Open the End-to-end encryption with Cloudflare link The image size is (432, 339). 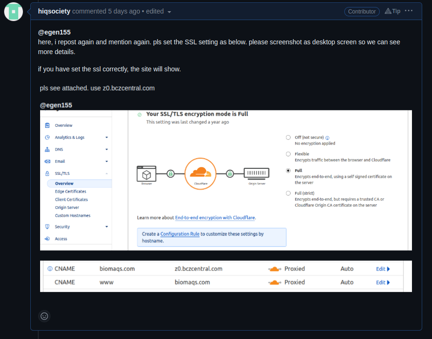point(215,217)
